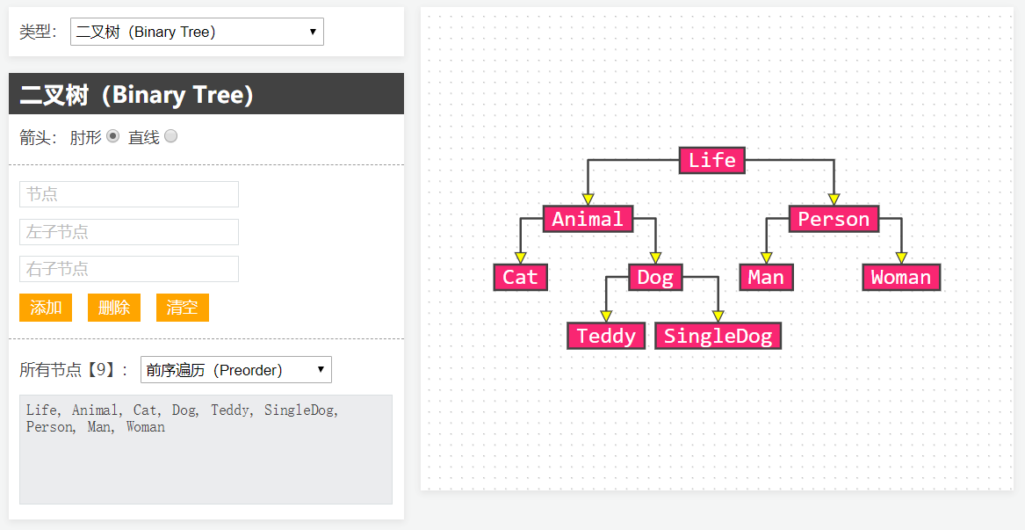Screen dimensions: 1025x530
Task: Select the Man node
Action: coord(766,278)
